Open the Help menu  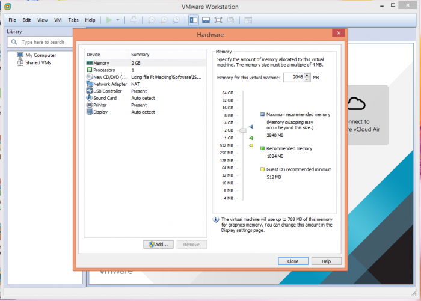pyautogui.click(x=90, y=20)
